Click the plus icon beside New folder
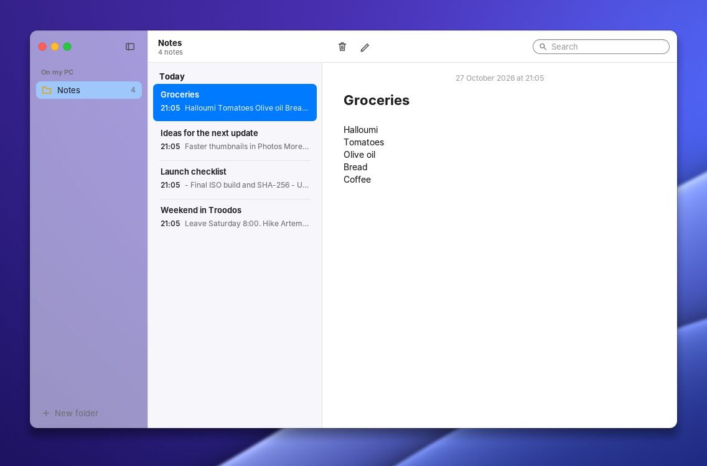Screen dimensions: 707x466 45,413
